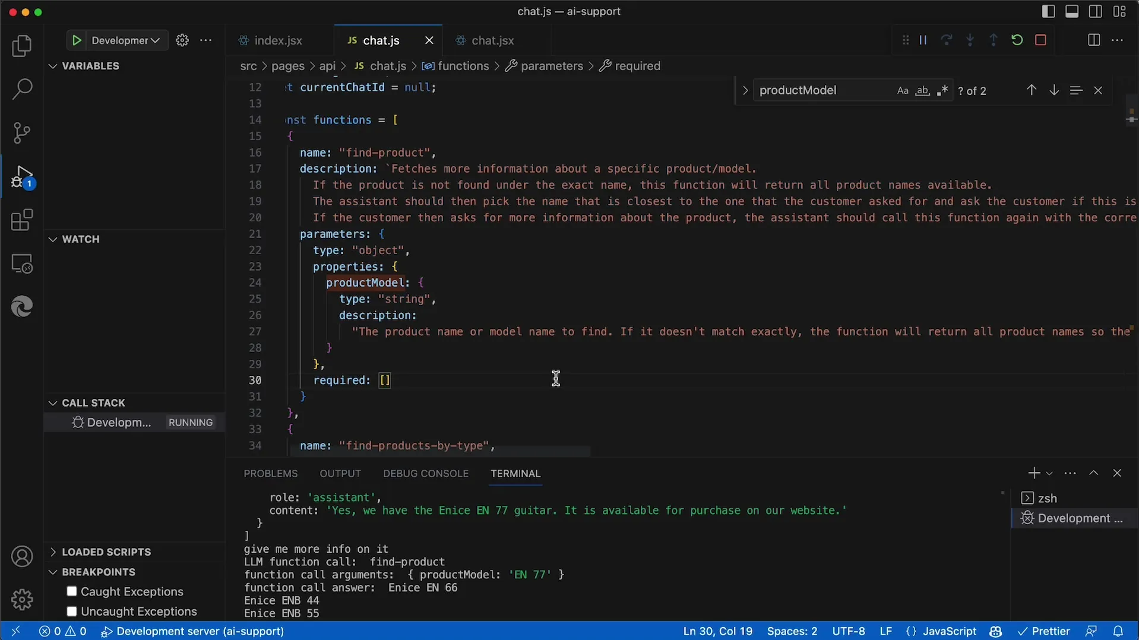
Task: Restart the debug session
Action: (x=1017, y=40)
